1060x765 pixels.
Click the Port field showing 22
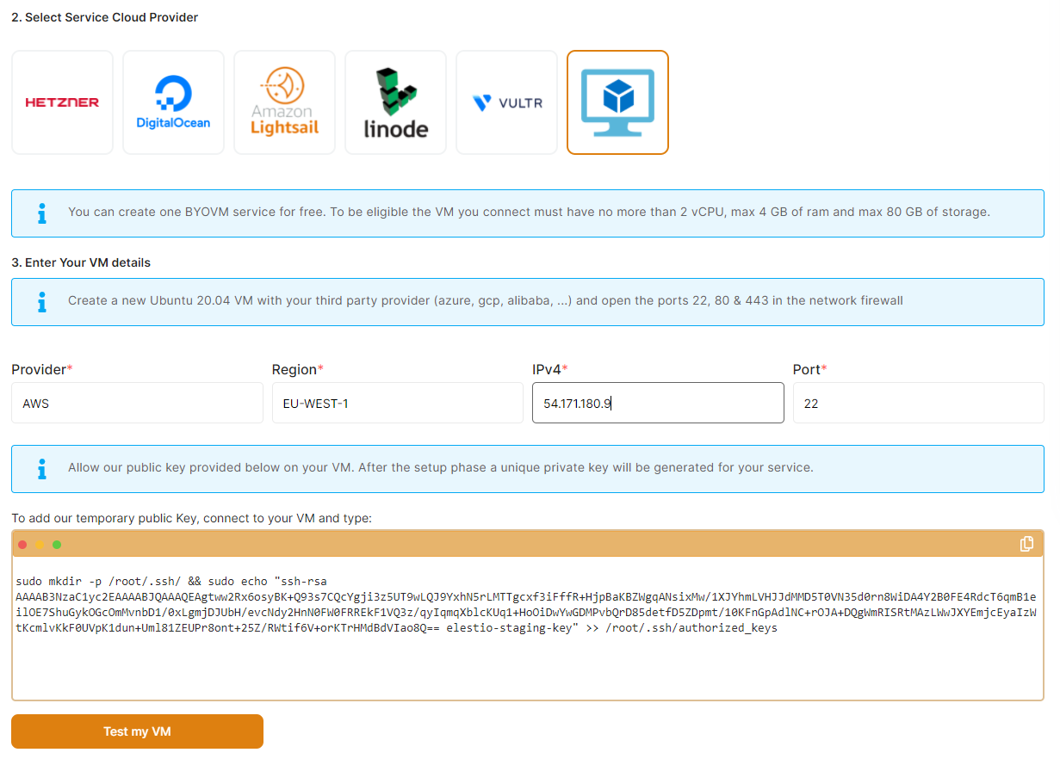pos(918,403)
